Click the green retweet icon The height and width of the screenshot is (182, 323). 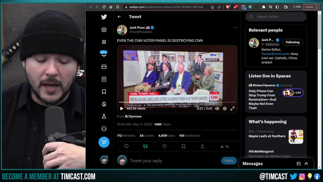[x=145, y=146]
